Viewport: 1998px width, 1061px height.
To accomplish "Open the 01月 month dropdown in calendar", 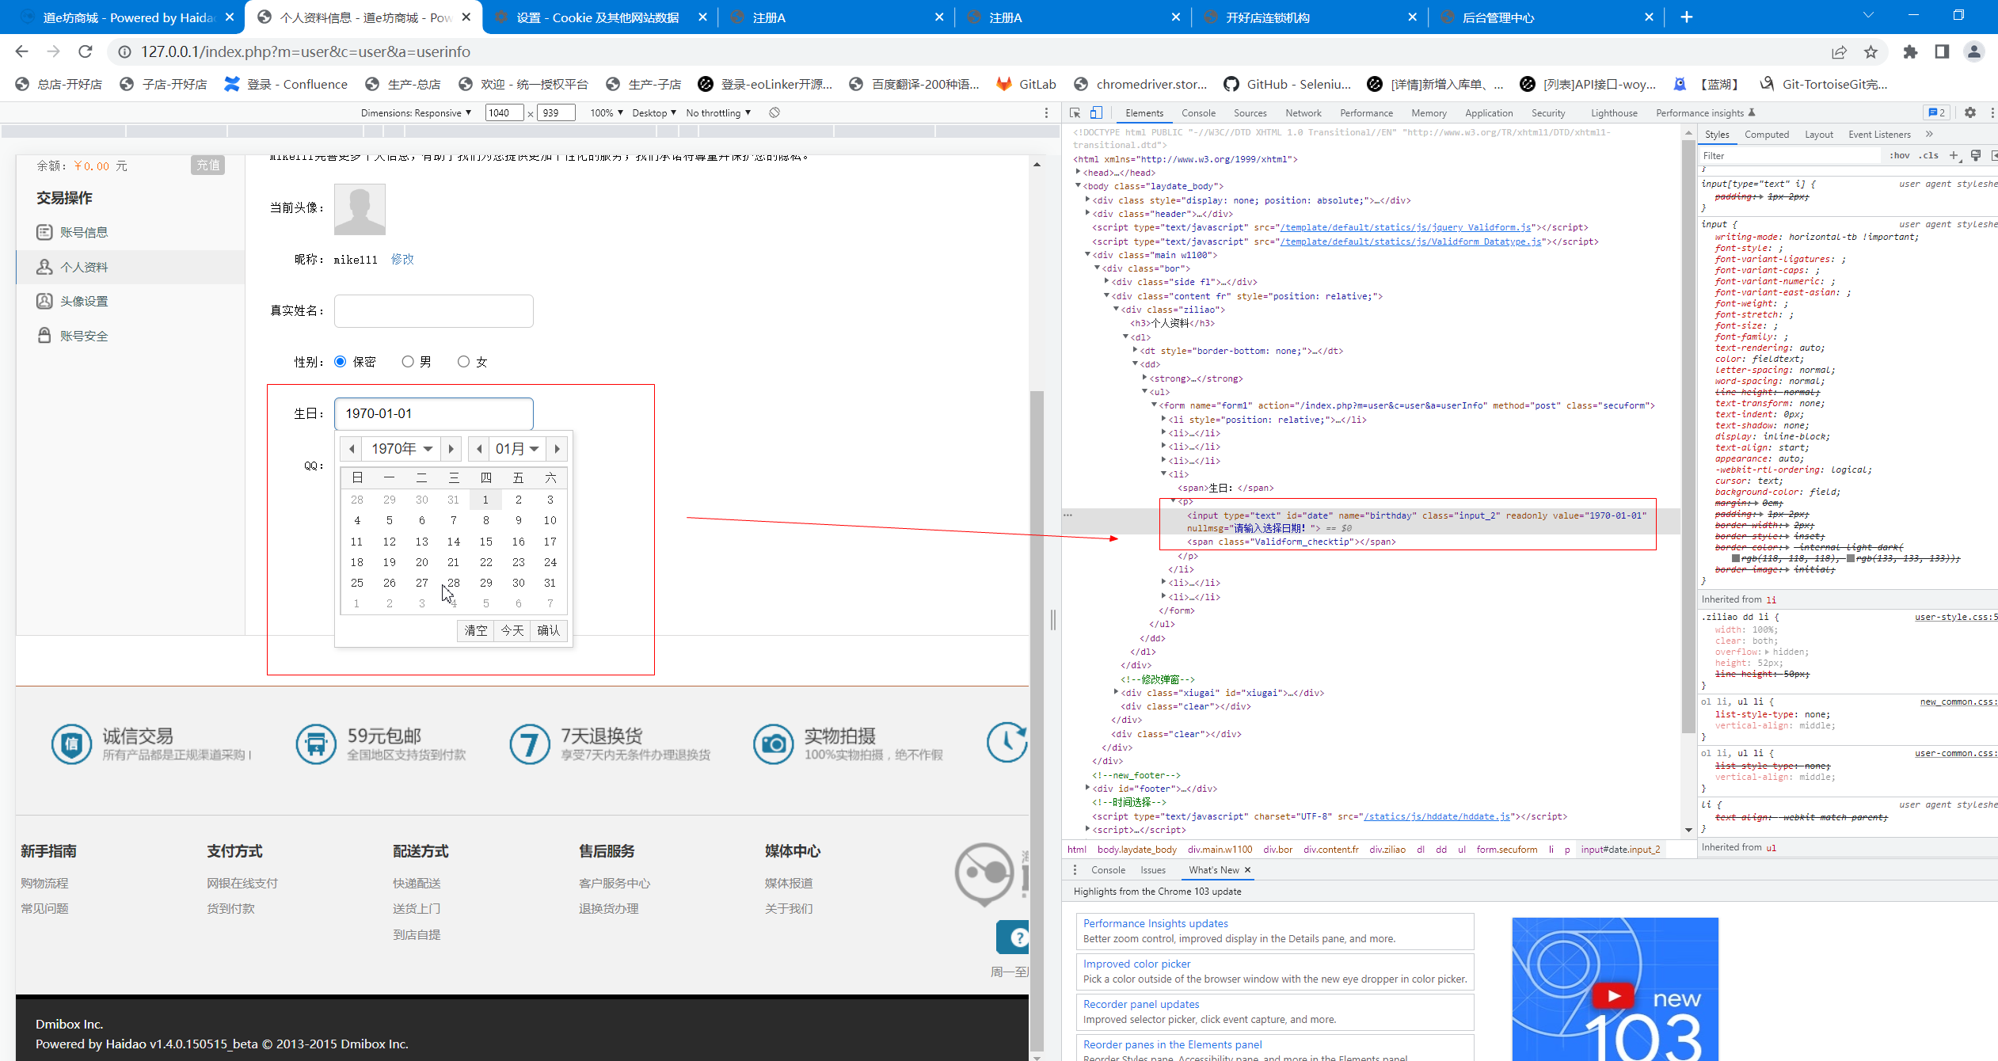I will tap(517, 449).
